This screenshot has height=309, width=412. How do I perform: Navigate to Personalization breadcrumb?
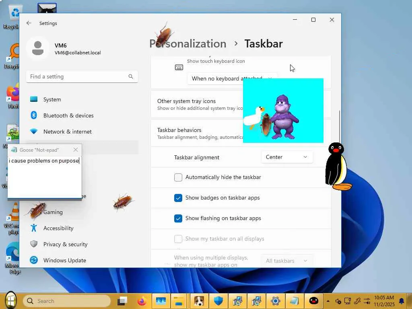pyautogui.click(x=187, y=43)
